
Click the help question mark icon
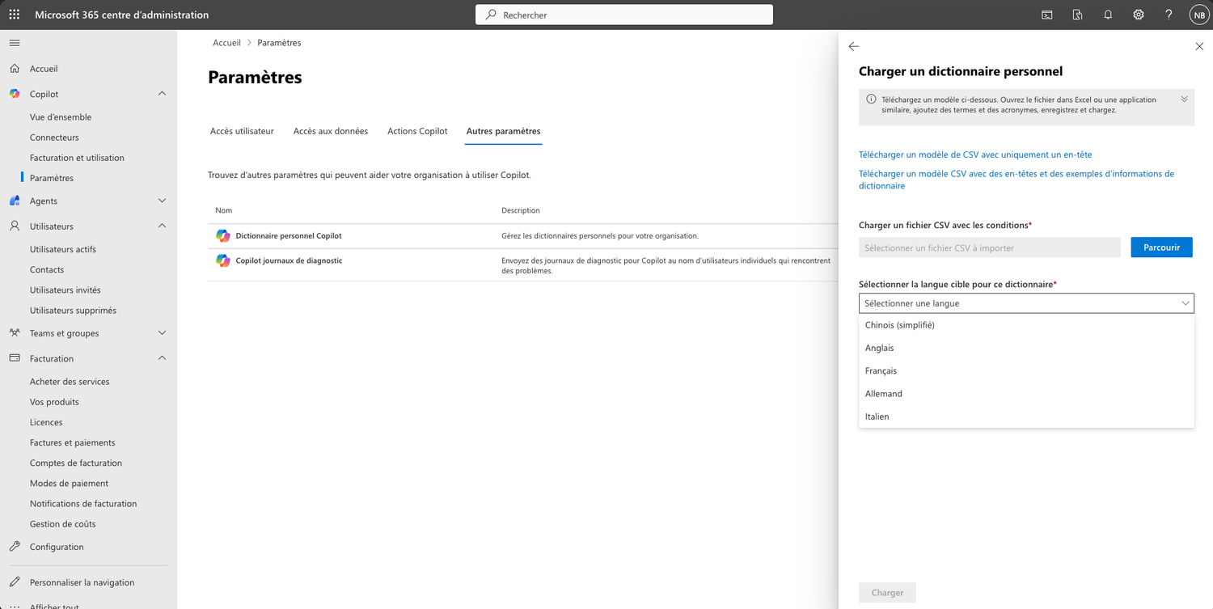click(1169, 15)
